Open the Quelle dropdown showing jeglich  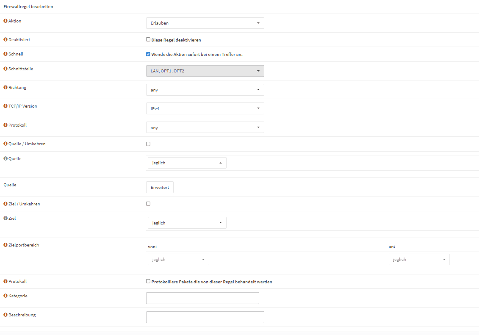(x=187, y=163)
